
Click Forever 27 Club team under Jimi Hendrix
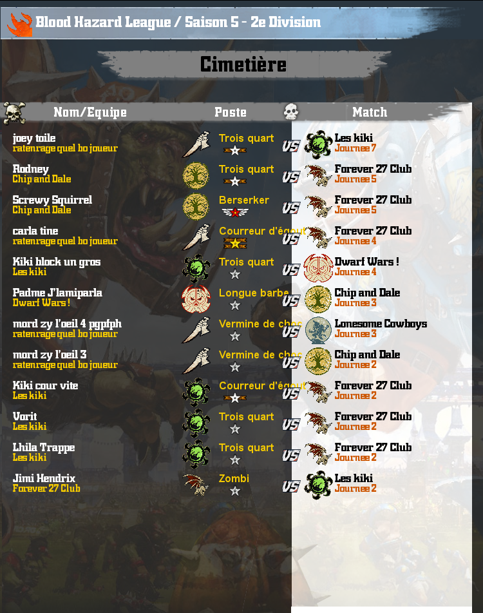[46, 489]
